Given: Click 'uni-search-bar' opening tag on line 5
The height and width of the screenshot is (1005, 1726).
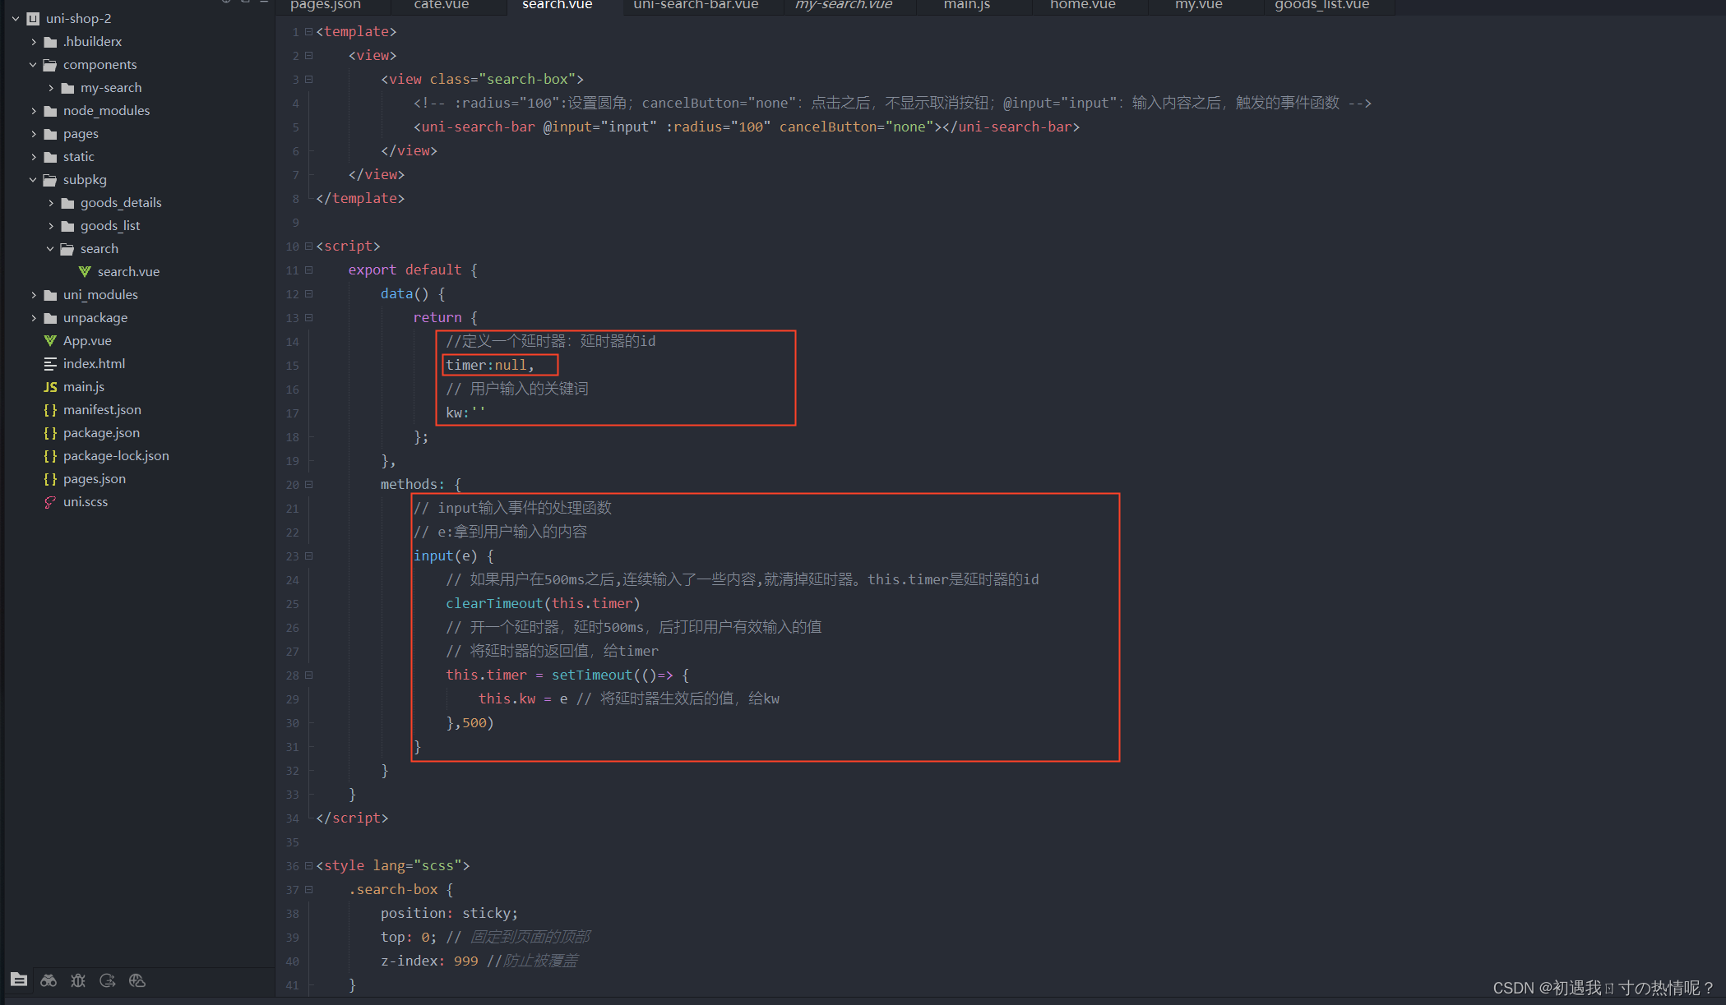Looking at the screenshot, I should tap(479, 127).
